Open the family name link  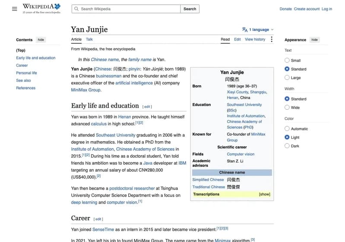pos(140,59)
